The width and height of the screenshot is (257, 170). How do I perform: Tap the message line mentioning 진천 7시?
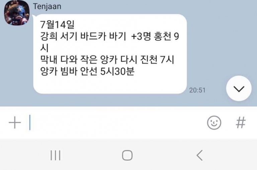click(107, 60)
